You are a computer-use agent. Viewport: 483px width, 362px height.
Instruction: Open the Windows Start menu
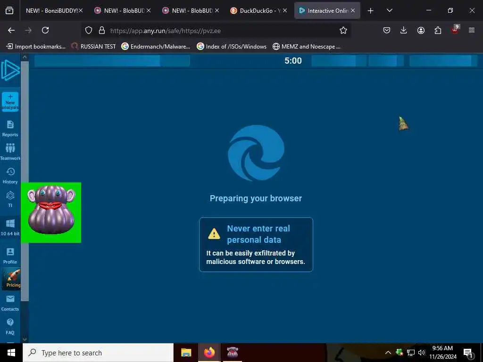pyautogui.click(x=11, y=353)
